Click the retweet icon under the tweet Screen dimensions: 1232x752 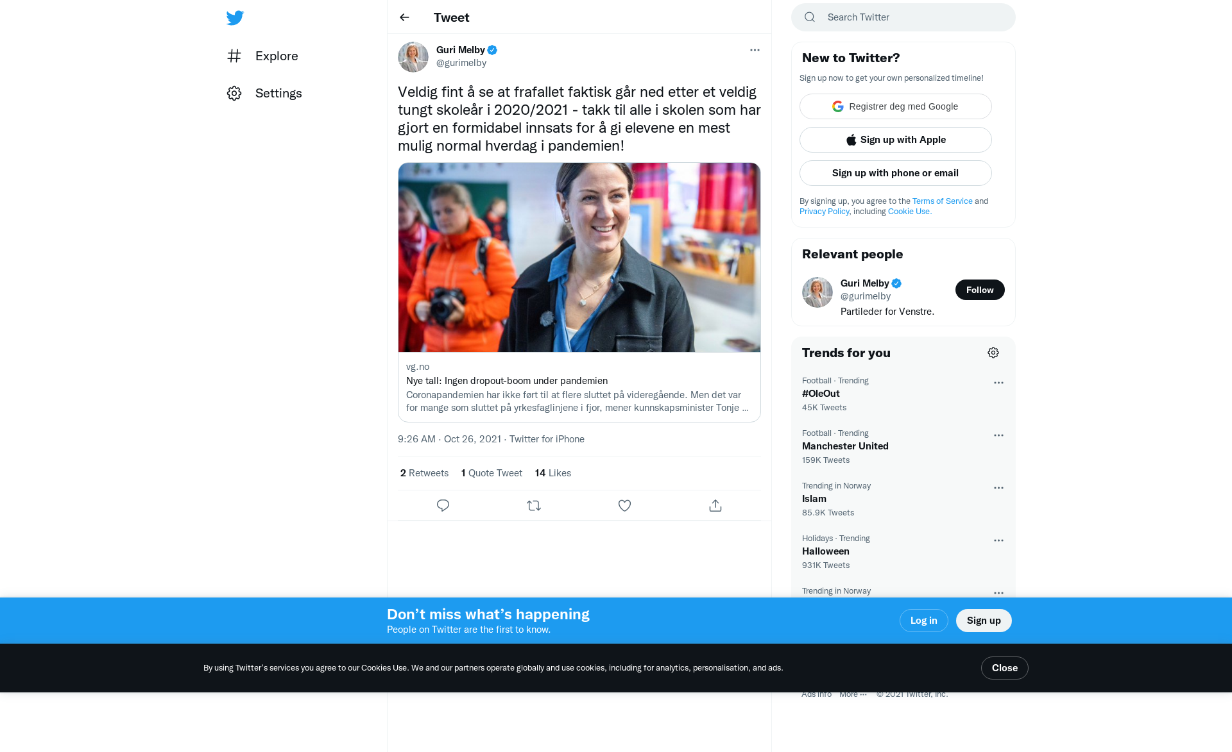534,505
